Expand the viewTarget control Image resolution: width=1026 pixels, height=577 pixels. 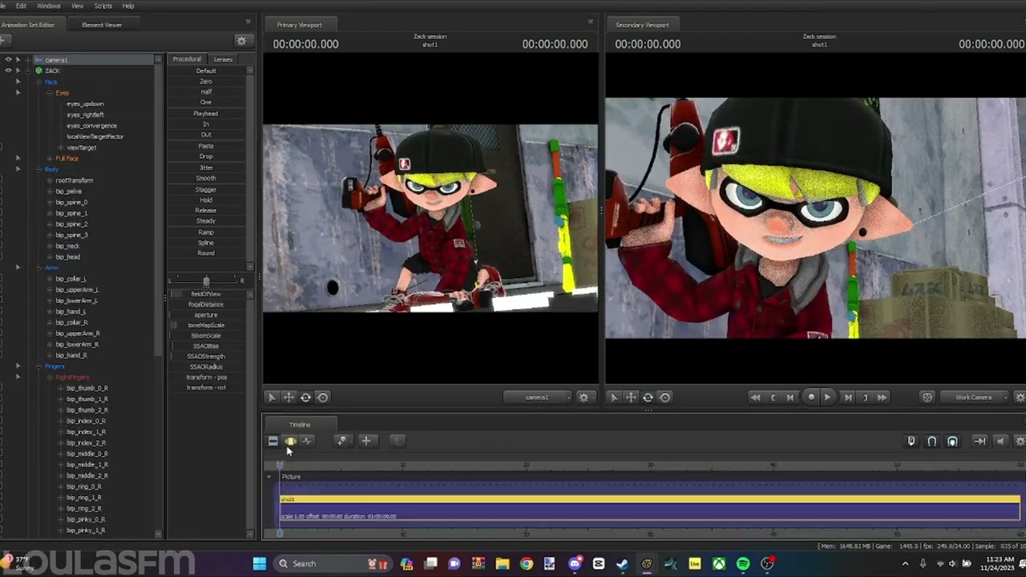(x=60, y=147)
